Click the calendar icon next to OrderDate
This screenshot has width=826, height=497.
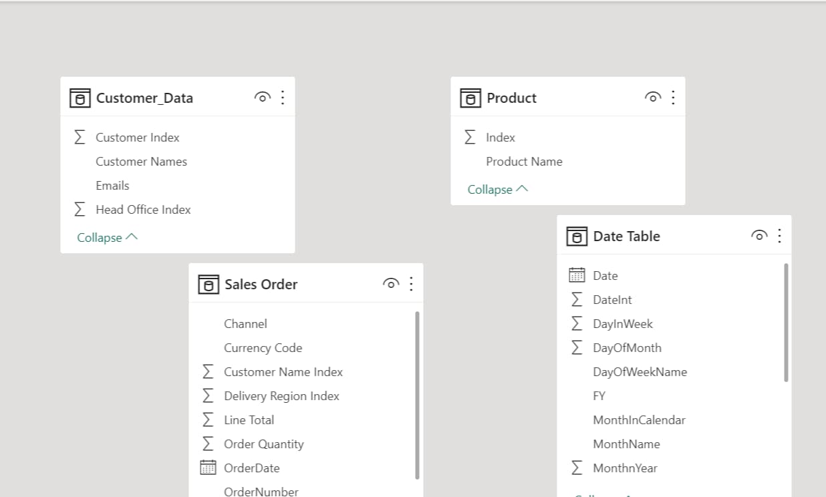pyautogui.click(x=208, y=468)
